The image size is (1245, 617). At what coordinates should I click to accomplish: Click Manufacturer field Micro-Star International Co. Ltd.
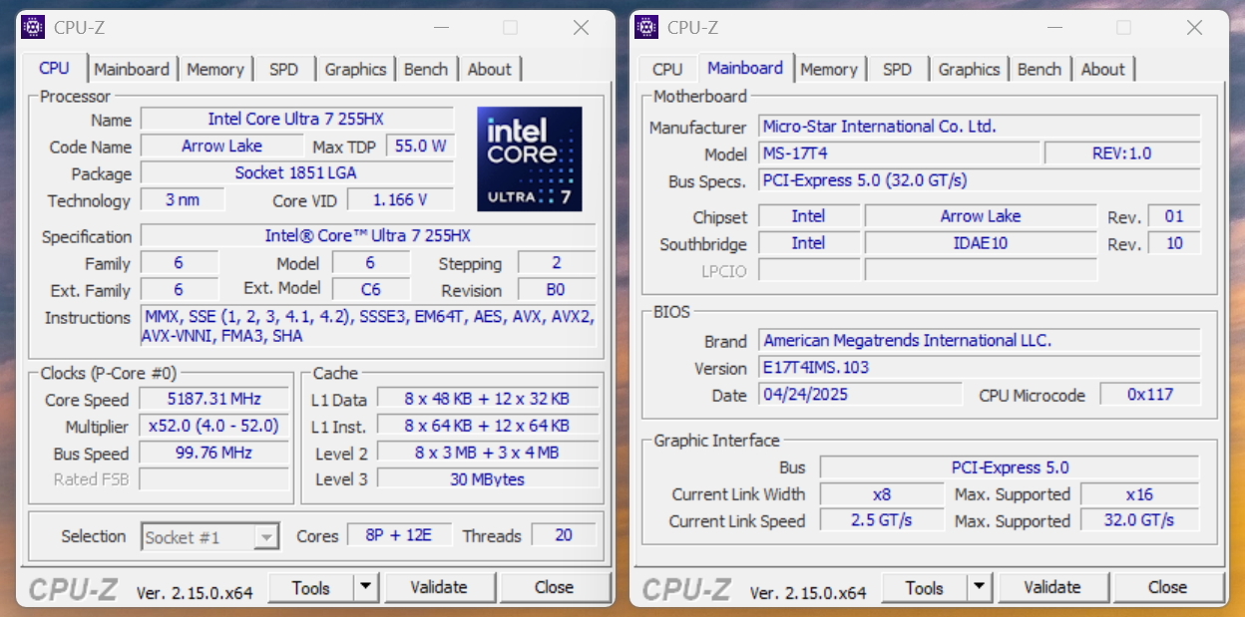pos(980,127)
